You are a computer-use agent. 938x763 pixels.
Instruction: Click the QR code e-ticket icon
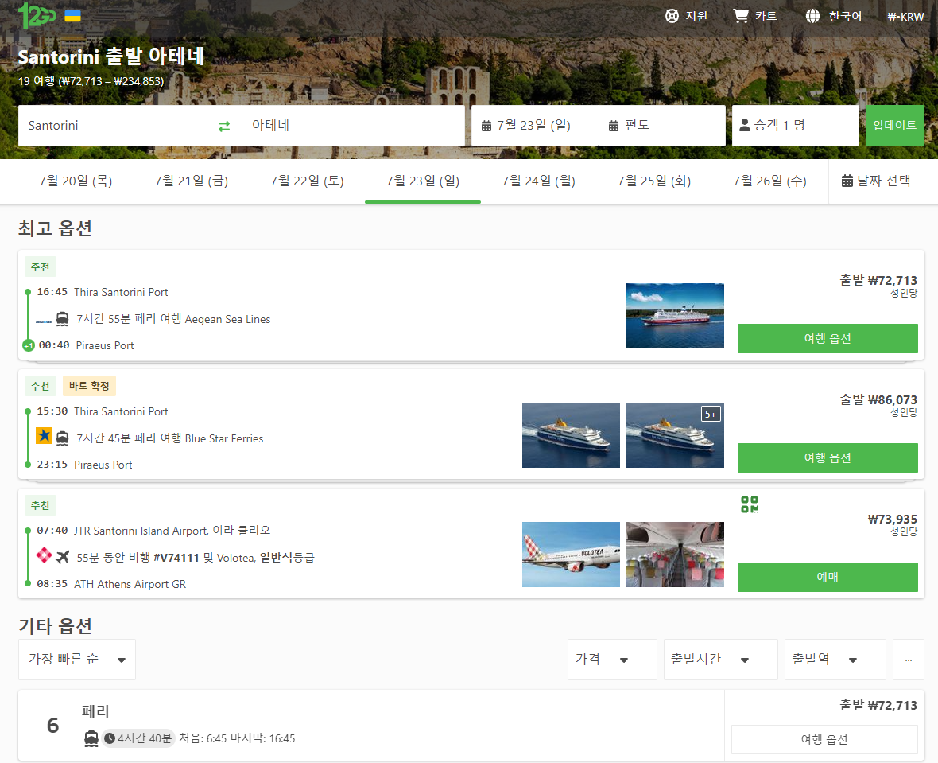pos(750,504)
